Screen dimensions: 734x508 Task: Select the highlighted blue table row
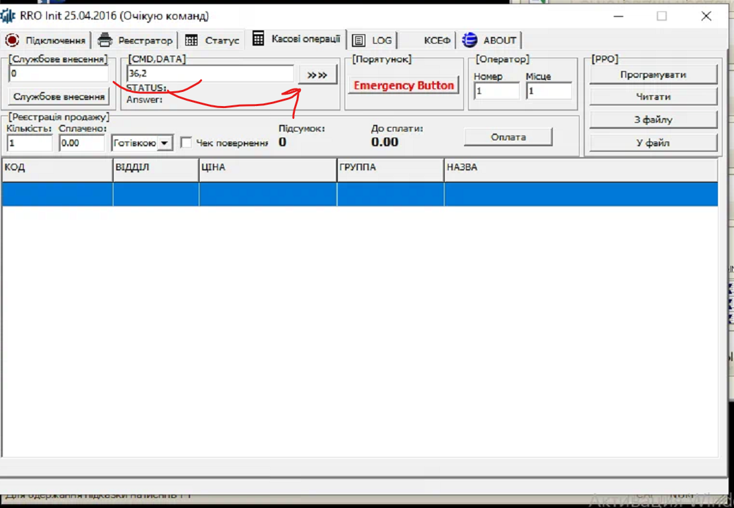click(359, 194)
